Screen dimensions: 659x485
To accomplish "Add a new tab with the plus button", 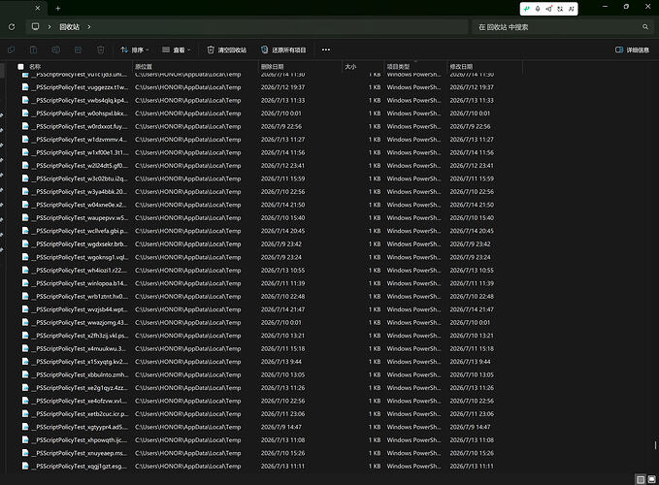I will [x=58, y=8].
